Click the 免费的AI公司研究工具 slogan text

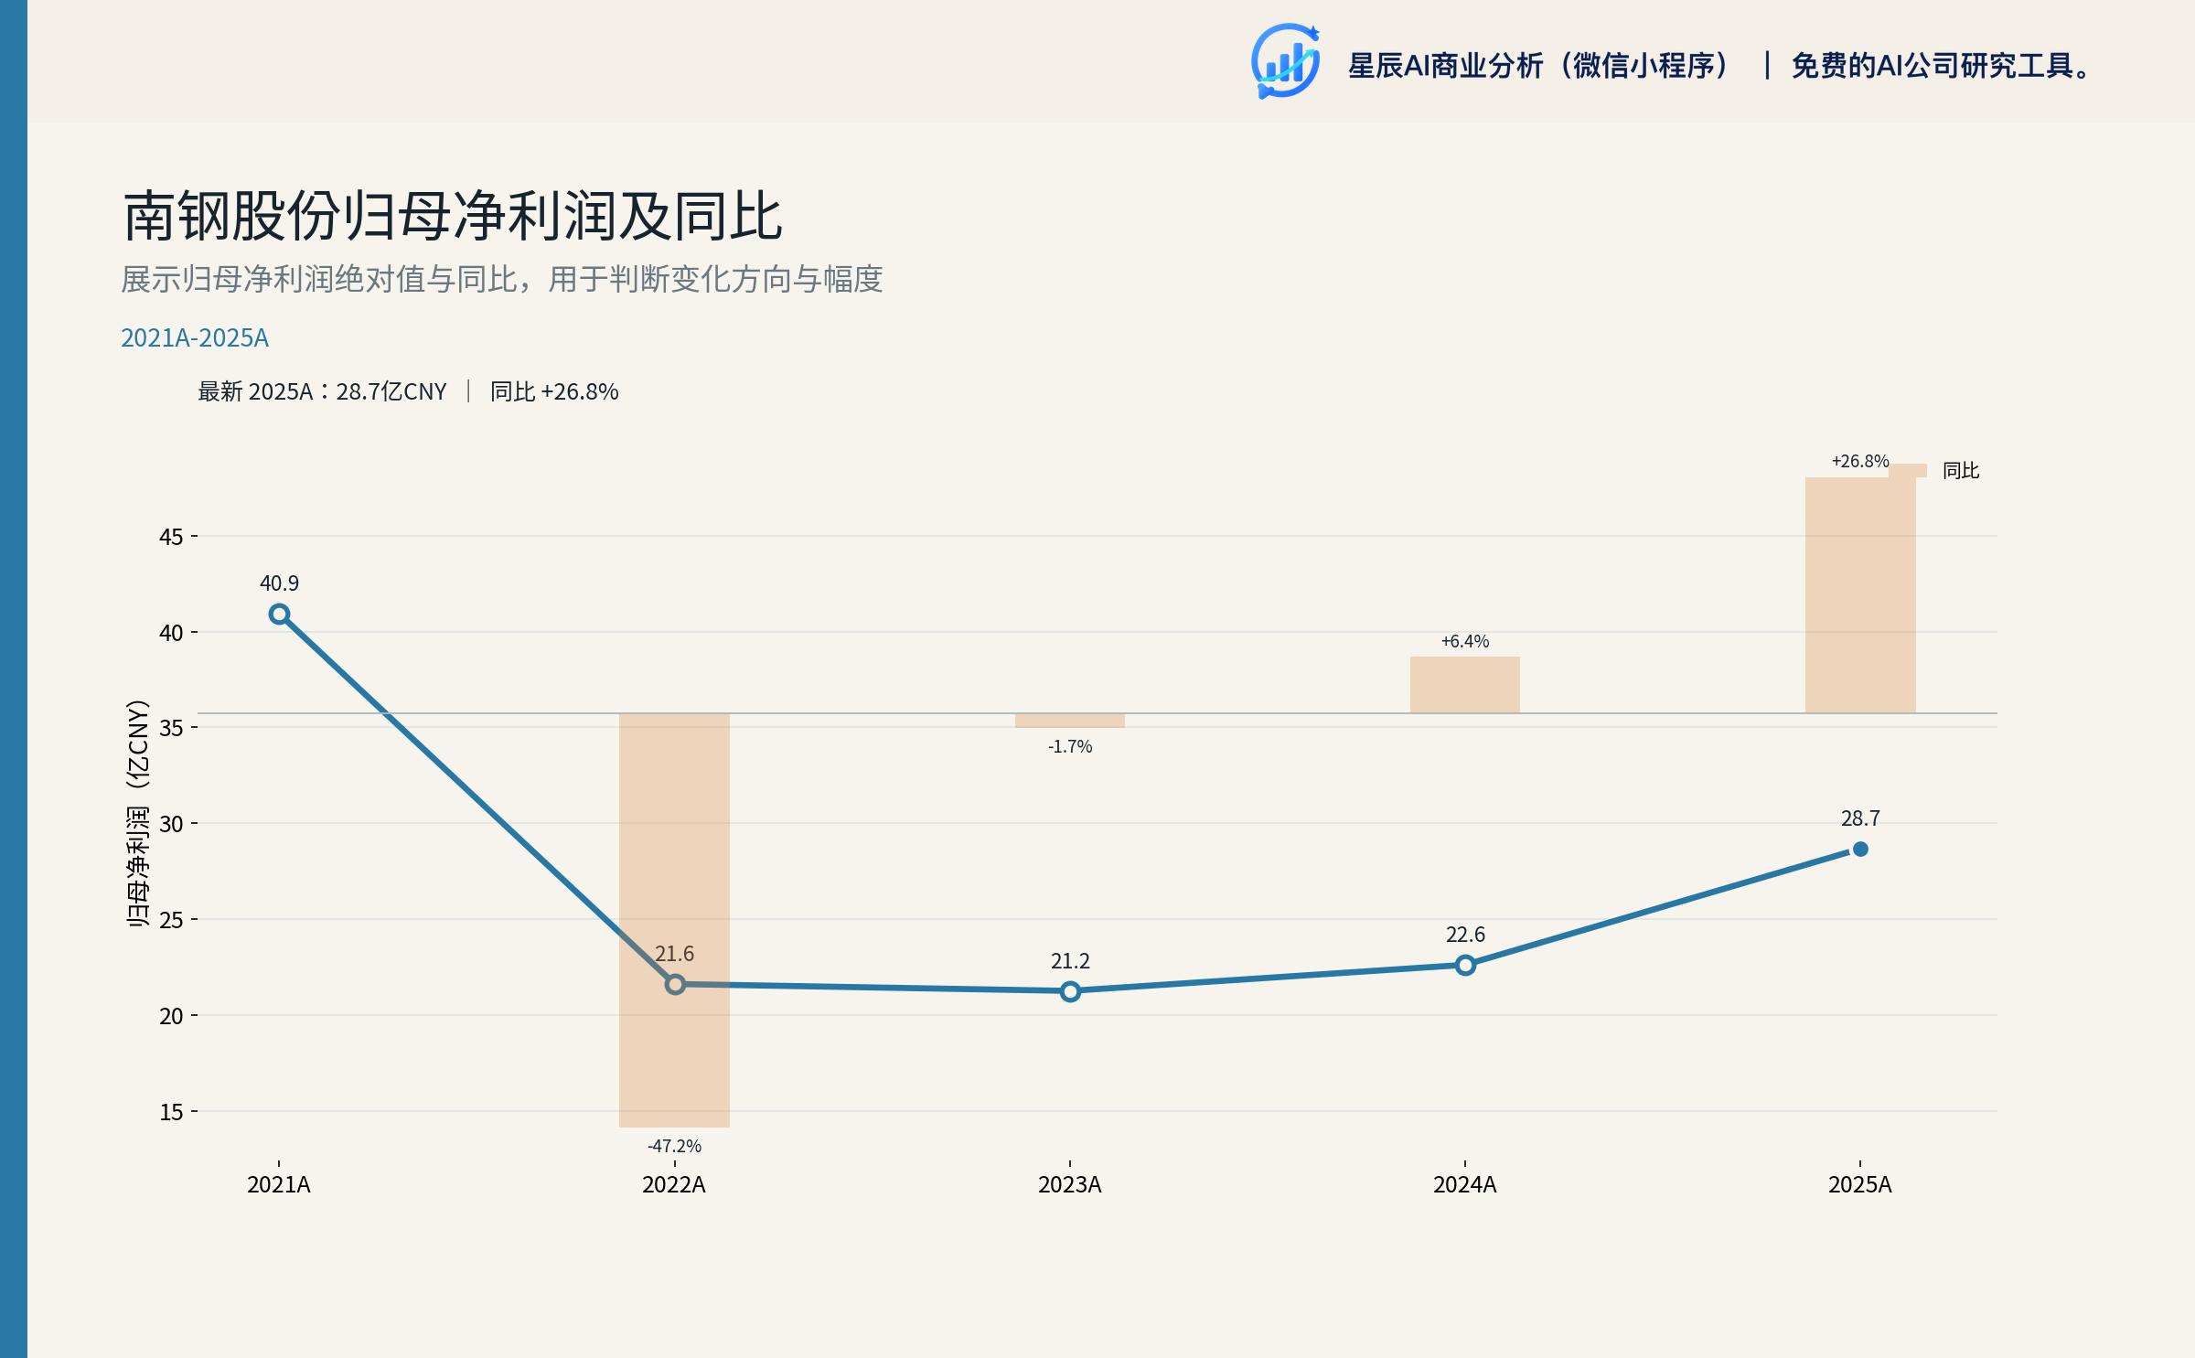[1941, 66]
